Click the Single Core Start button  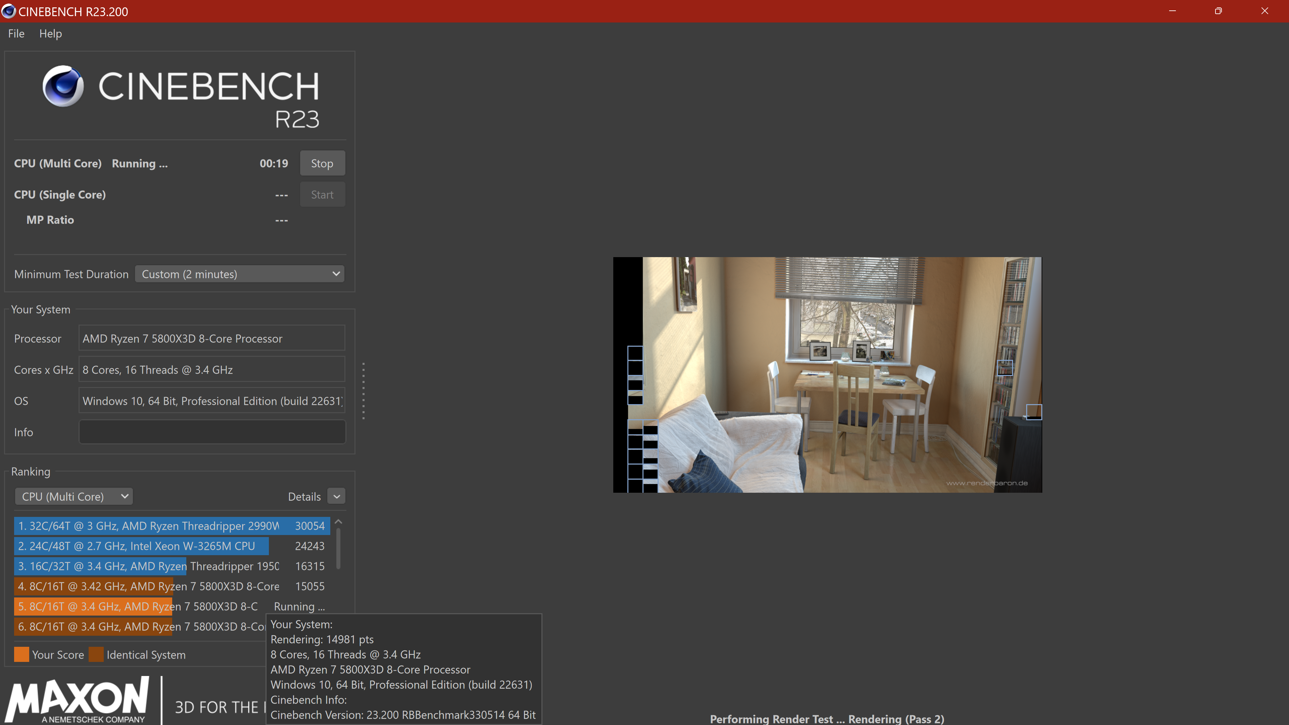click(x=322, y=195)
